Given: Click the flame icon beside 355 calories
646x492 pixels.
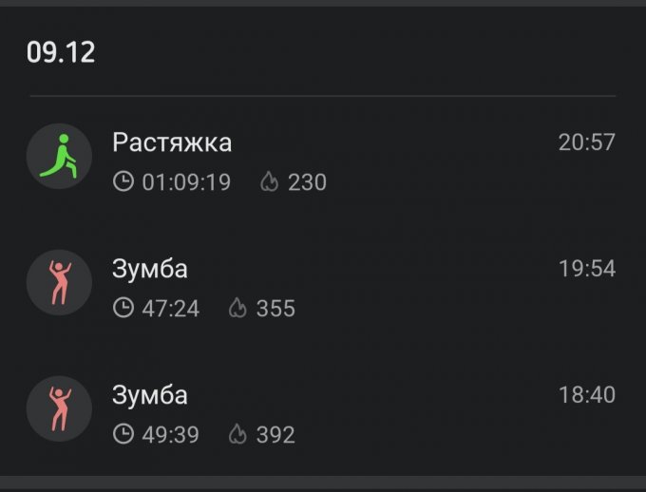Looking at the screenshot, I should click(x=238, y=308).
